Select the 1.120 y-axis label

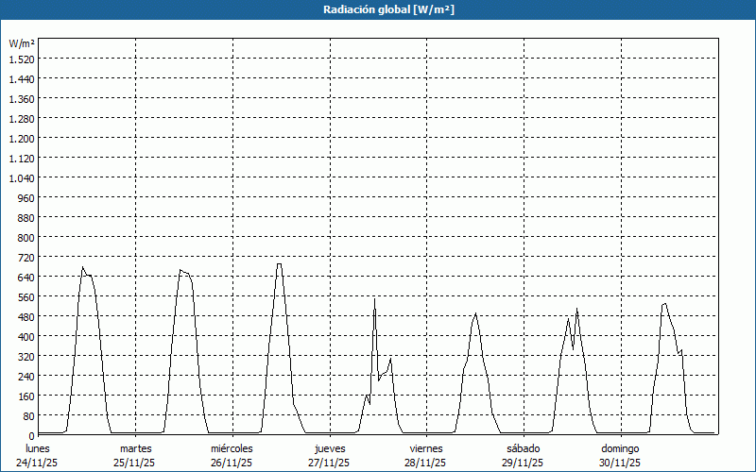click(x=22, y=159)
